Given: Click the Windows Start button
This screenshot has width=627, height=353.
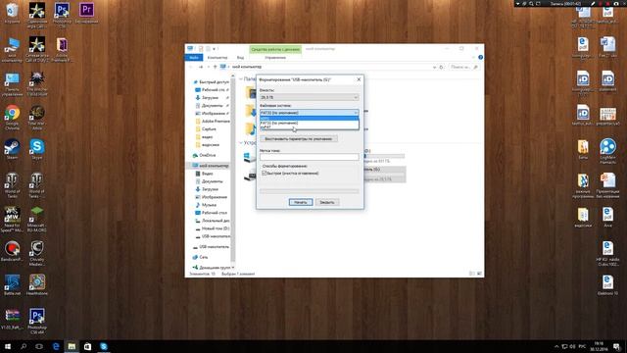Looking at the screenshot, I should pyautogui.click(x=8, y=346).
